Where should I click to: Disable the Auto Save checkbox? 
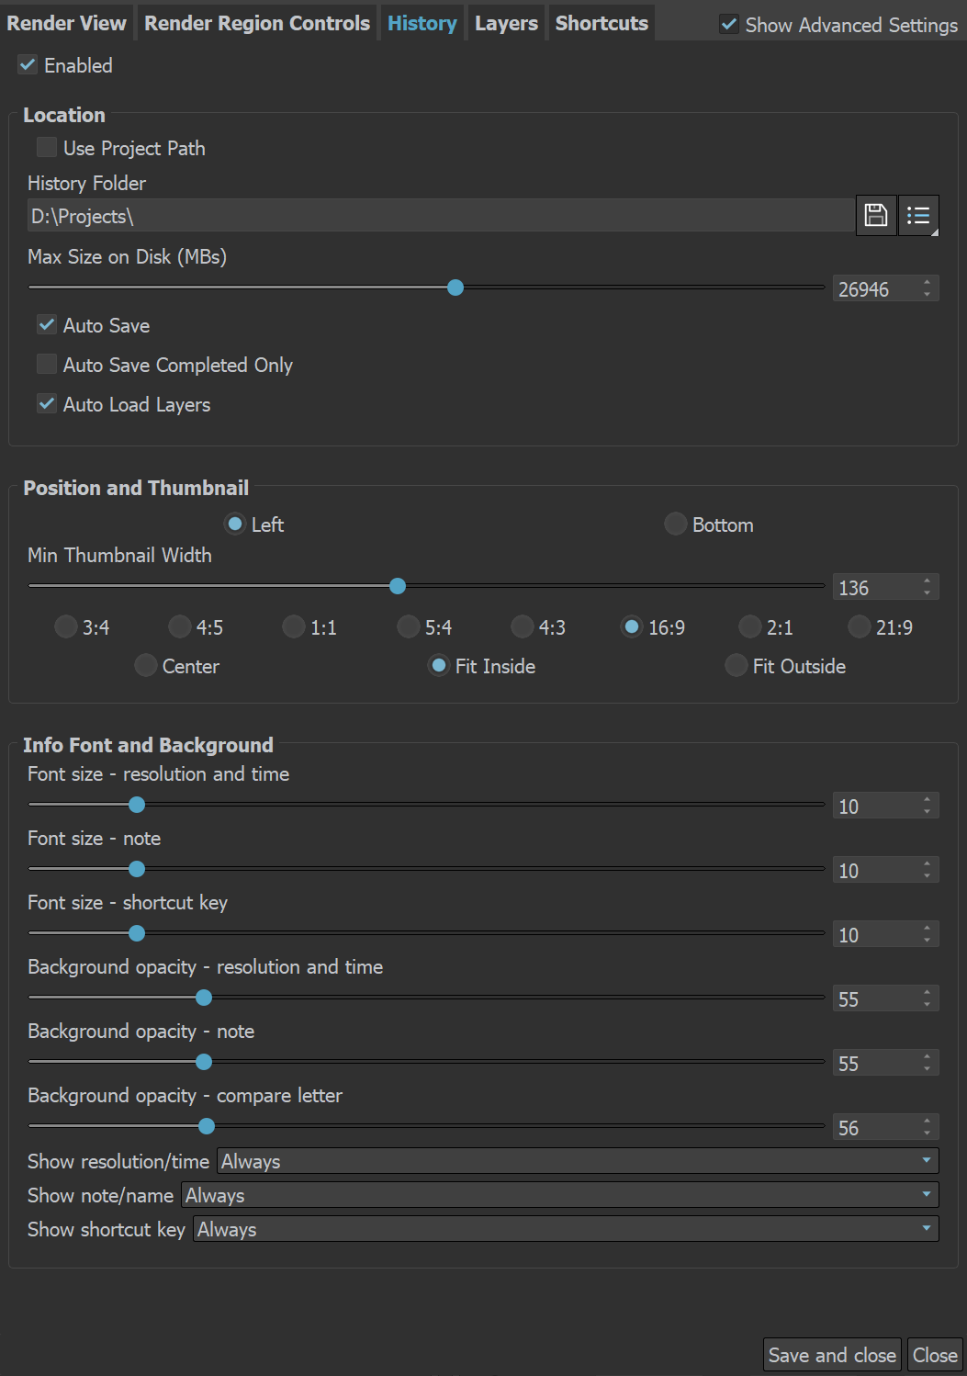tap(46, 324)
